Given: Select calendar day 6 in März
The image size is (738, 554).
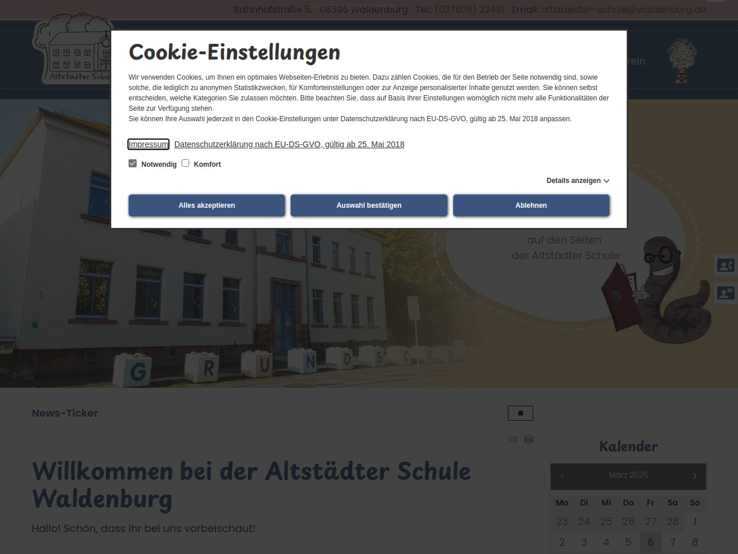Looking at the screenshot, I should tap(650, 542).
